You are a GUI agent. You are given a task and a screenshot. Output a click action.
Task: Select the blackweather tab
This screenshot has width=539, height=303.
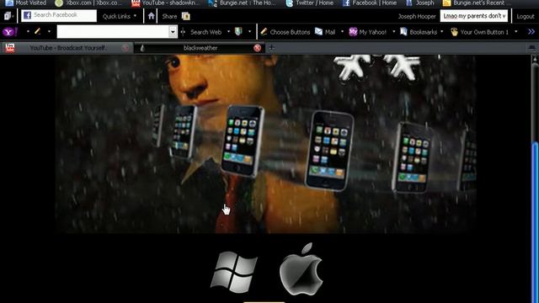pyautogui.click(x=200, y=48)
